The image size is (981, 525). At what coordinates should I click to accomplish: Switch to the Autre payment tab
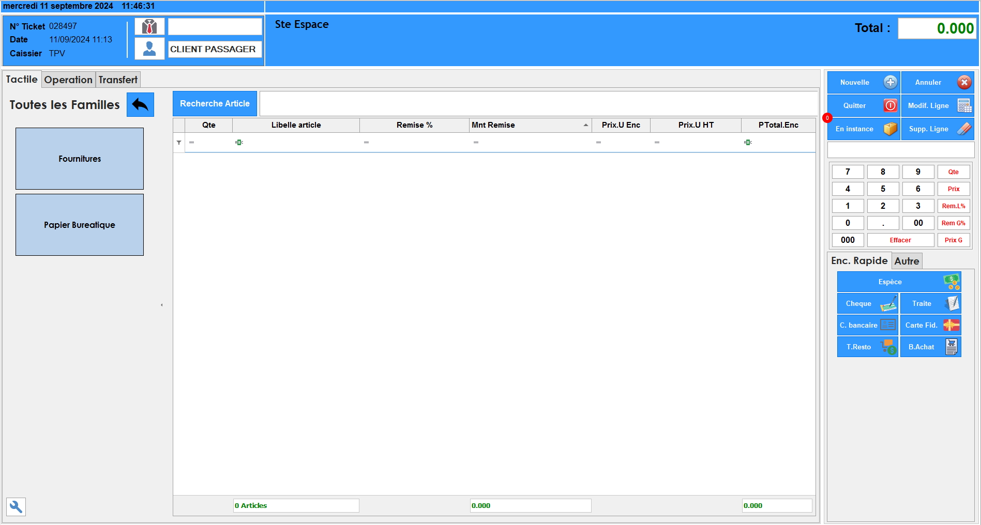point(907,261)
